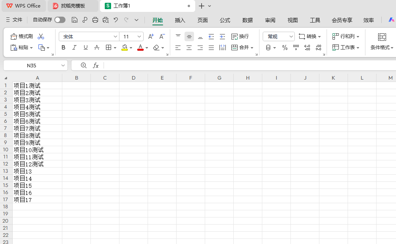Open the 条件格式 conditional formatting menu
Viewport: 396px width, 244px height.
381,48
